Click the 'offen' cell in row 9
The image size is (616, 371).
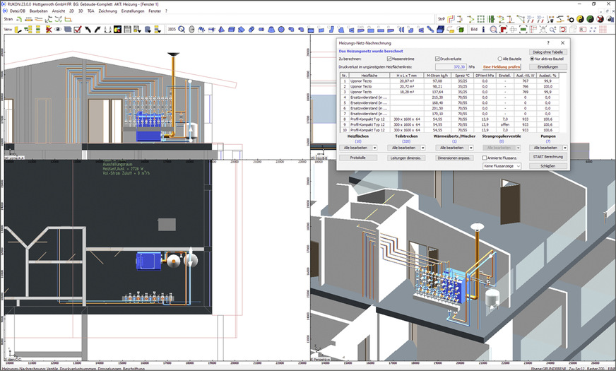[505, 124]
